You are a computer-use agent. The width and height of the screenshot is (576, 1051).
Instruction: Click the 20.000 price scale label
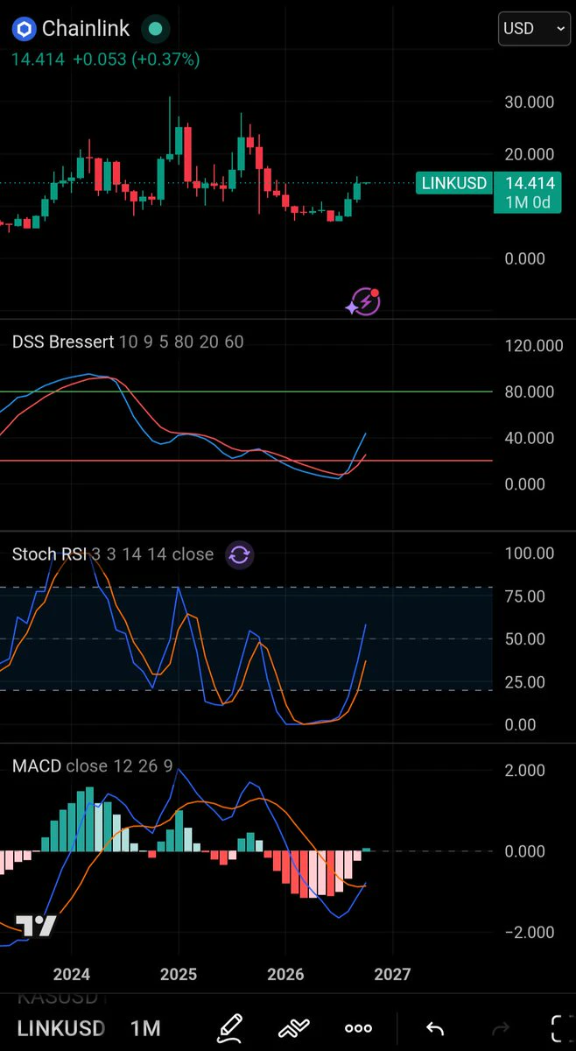(x=530, y=154)
